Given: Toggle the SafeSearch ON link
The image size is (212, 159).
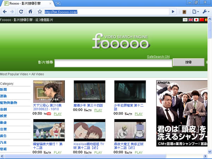Looking at the screenshot, I should 158,57.
